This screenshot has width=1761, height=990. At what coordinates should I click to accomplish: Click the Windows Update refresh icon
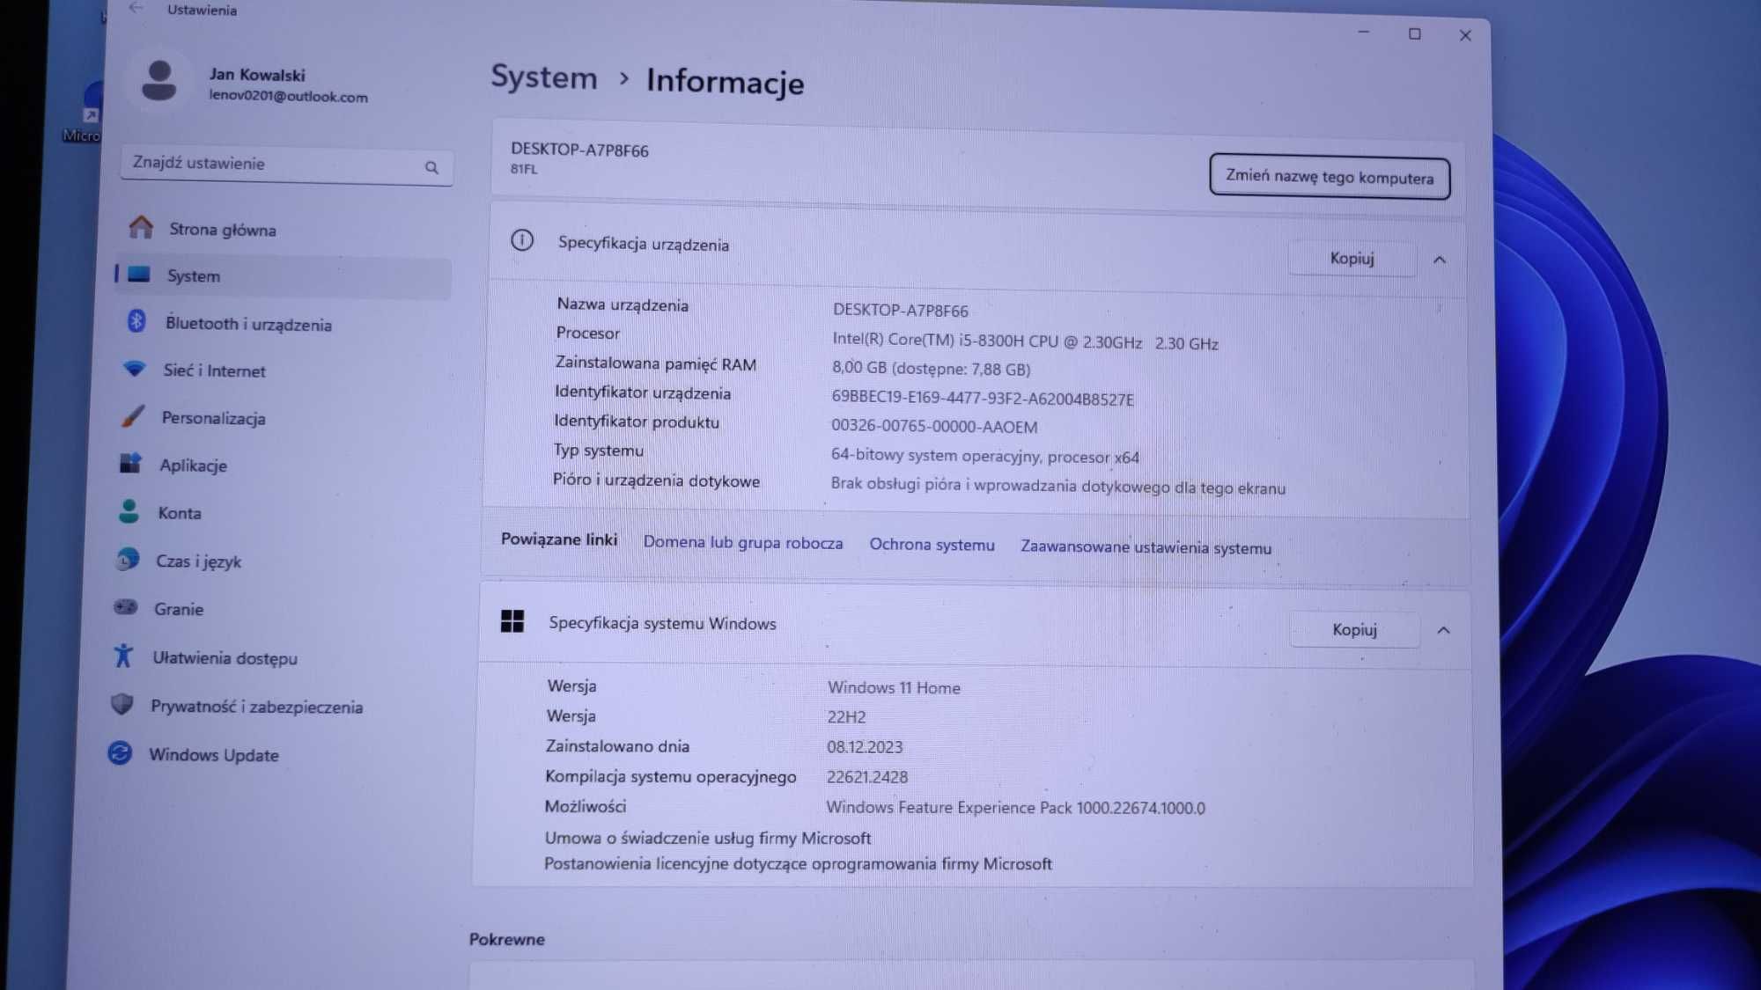click(120, 753)
